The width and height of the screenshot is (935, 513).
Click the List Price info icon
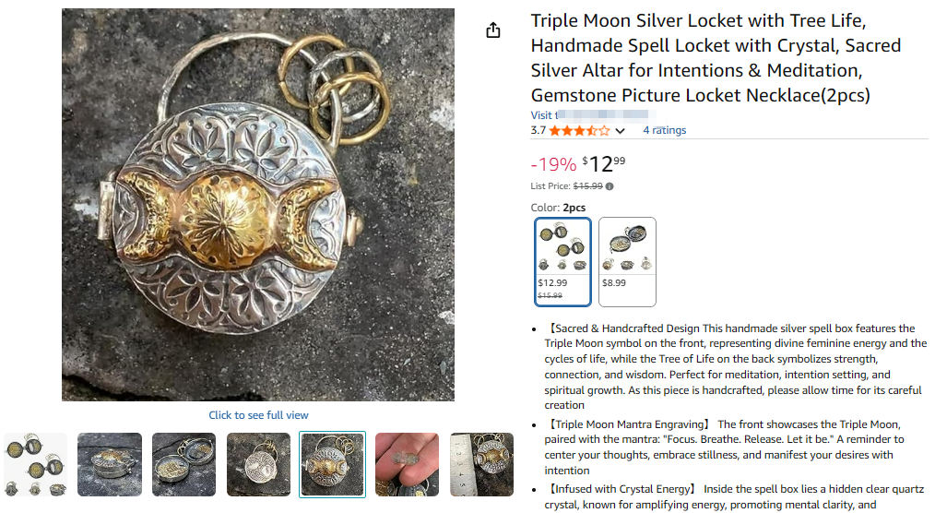(x=610, y=186)
